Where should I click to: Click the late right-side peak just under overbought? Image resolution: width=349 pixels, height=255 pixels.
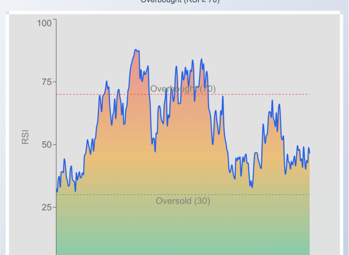click(x=272, y=101)
